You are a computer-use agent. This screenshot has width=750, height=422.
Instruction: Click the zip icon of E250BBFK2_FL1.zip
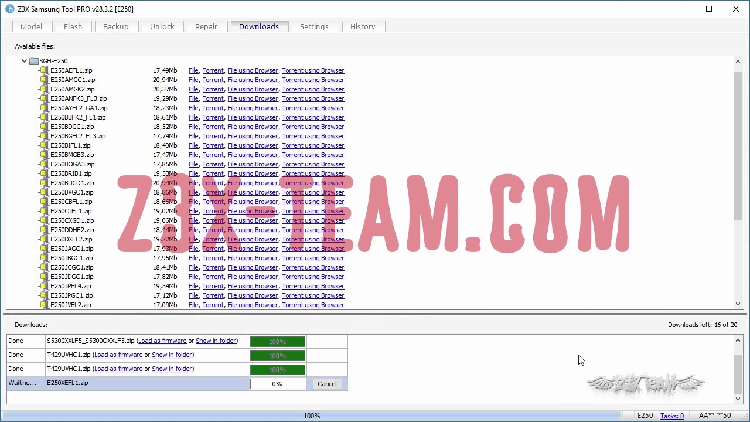[44, 117]
